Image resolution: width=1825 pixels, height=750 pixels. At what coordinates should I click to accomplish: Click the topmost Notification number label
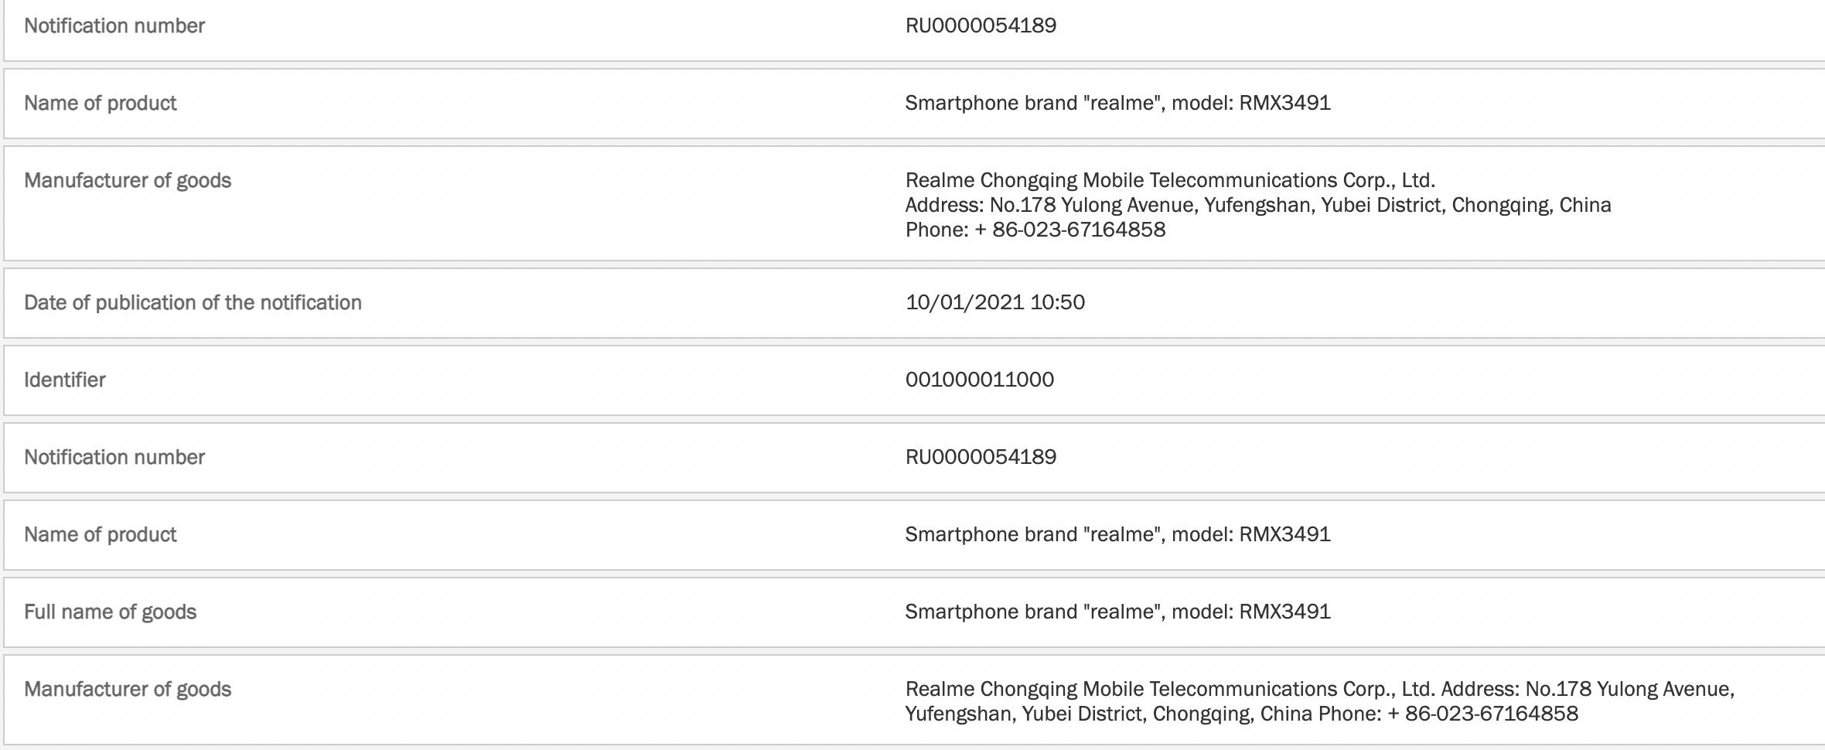[114, 26]
